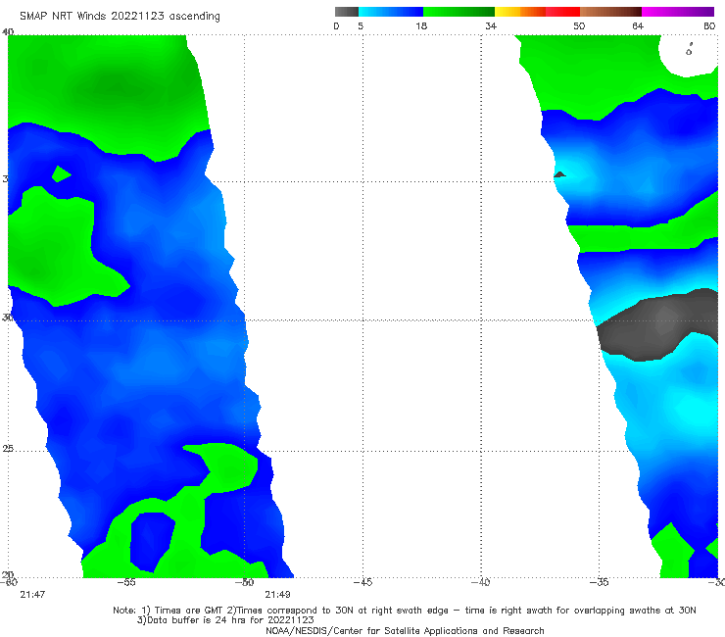Click the color bar label '50'
The width and height of the screenshot is (725, 637).
579,25
